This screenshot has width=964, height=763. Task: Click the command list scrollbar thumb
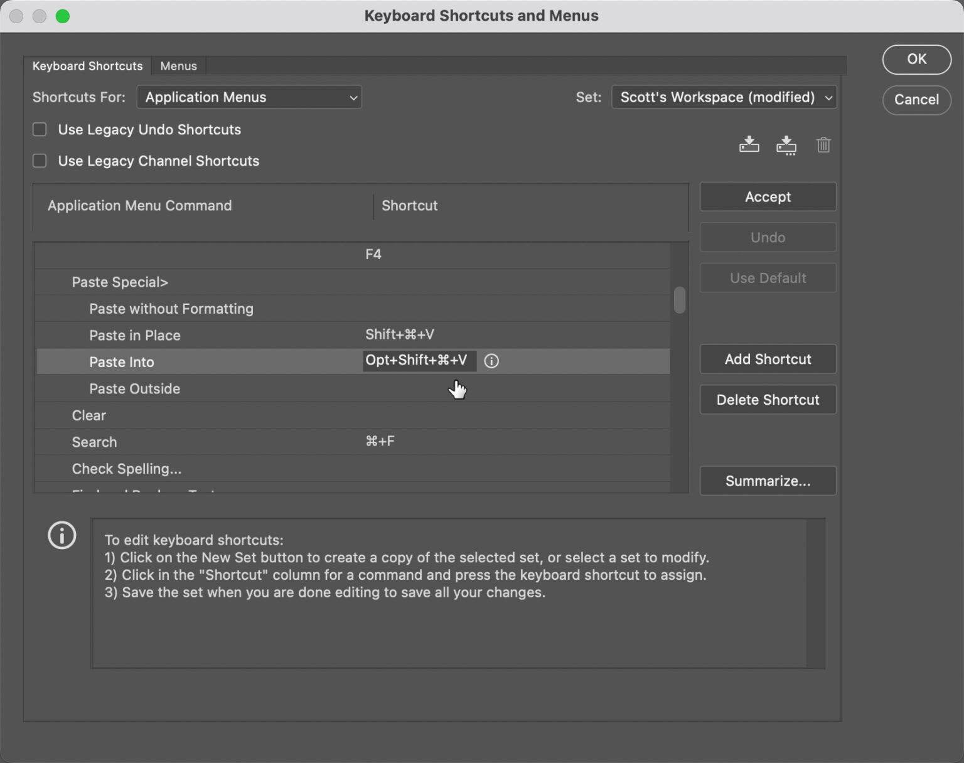pyautogui.click(x=680, y=300)
